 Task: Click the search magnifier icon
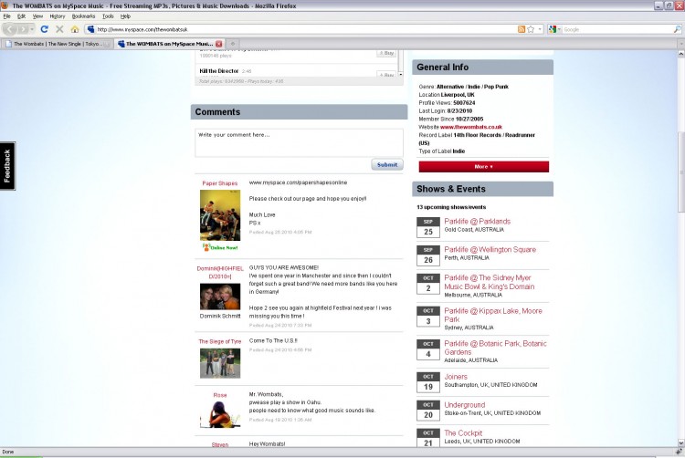click(677, 29)
